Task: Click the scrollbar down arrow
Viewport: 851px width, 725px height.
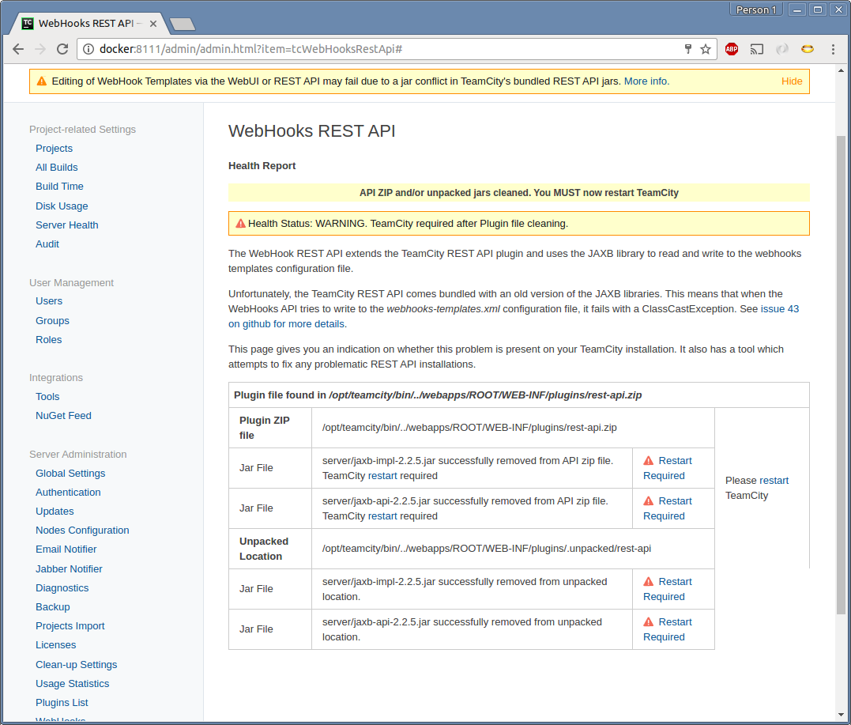Action: point(841,715)
